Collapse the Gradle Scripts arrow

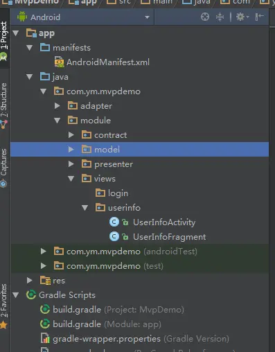pyautogui.click(x=16, y=295)
